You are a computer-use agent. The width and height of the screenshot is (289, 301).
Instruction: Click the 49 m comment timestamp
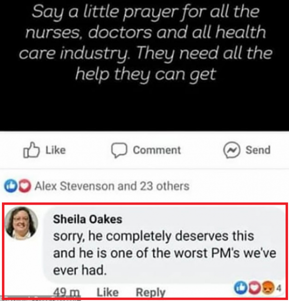pos(66,292)
